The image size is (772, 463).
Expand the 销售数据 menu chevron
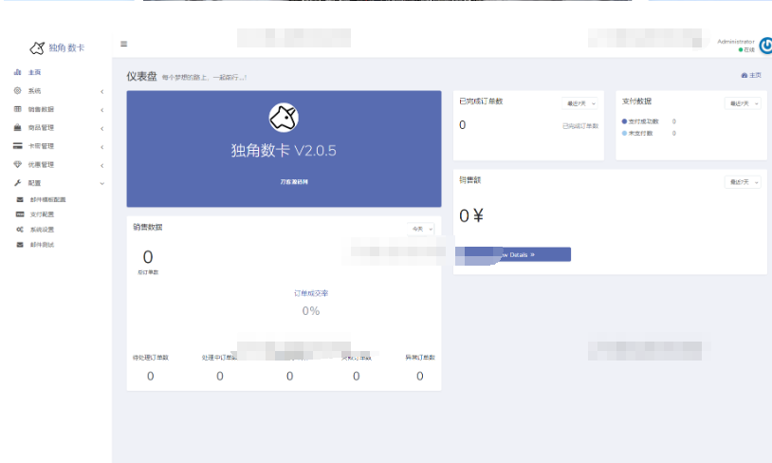tap(101, 110)
